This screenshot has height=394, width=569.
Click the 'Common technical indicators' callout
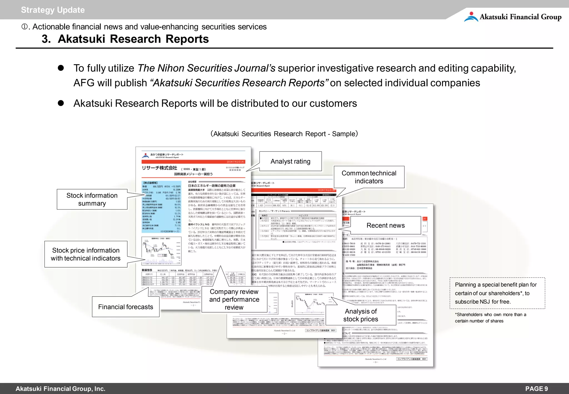pos(369,177)
